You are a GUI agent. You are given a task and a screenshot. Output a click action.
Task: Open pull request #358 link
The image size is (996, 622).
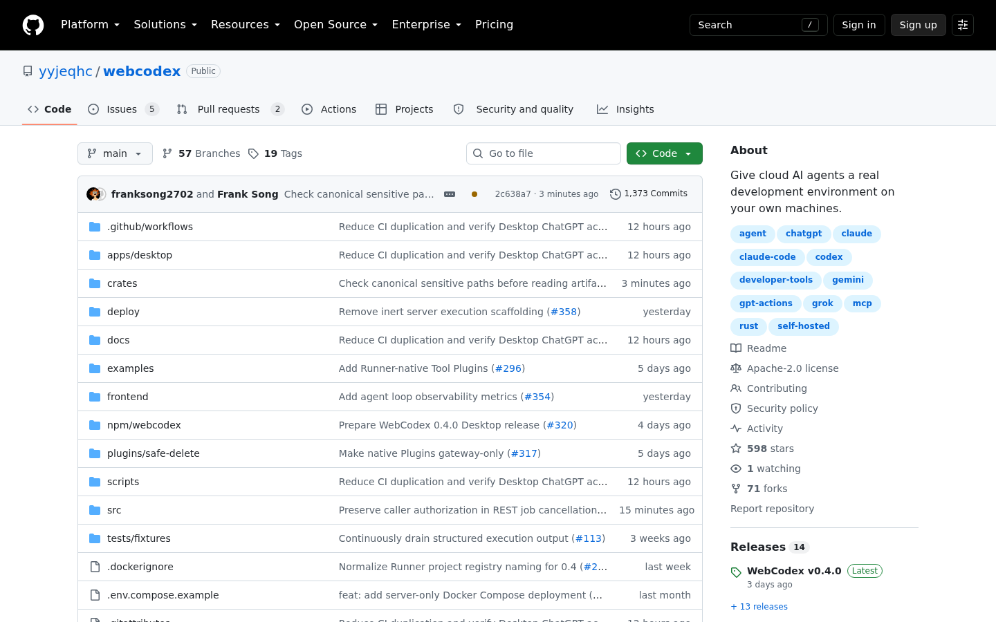pos(564,312)
